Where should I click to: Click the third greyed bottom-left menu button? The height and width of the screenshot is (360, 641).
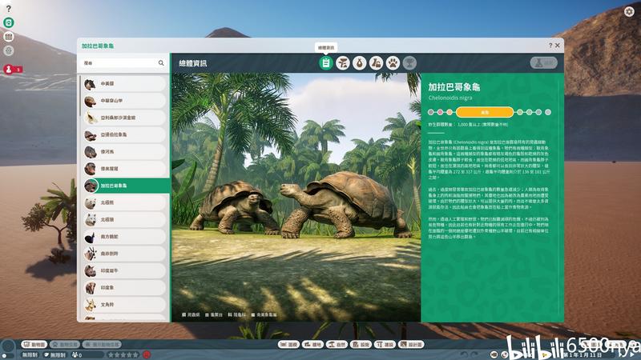coord(102,345)
